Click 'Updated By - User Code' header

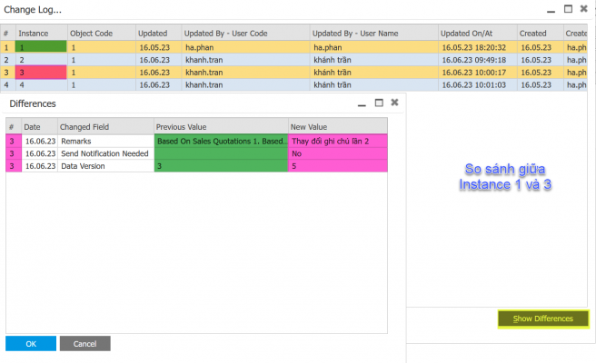(x=245, y=34)
